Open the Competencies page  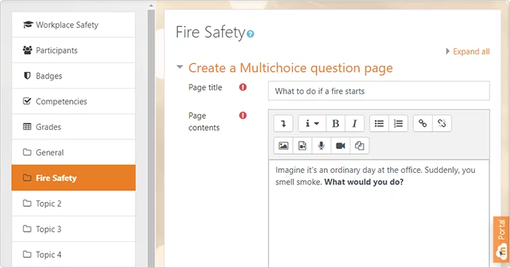pyautogui.click(x=74, y=102)
